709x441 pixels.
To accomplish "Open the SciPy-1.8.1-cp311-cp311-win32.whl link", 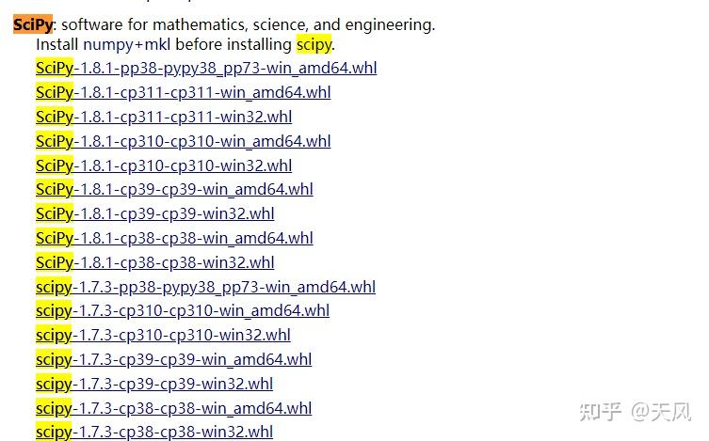I will 164,118.
